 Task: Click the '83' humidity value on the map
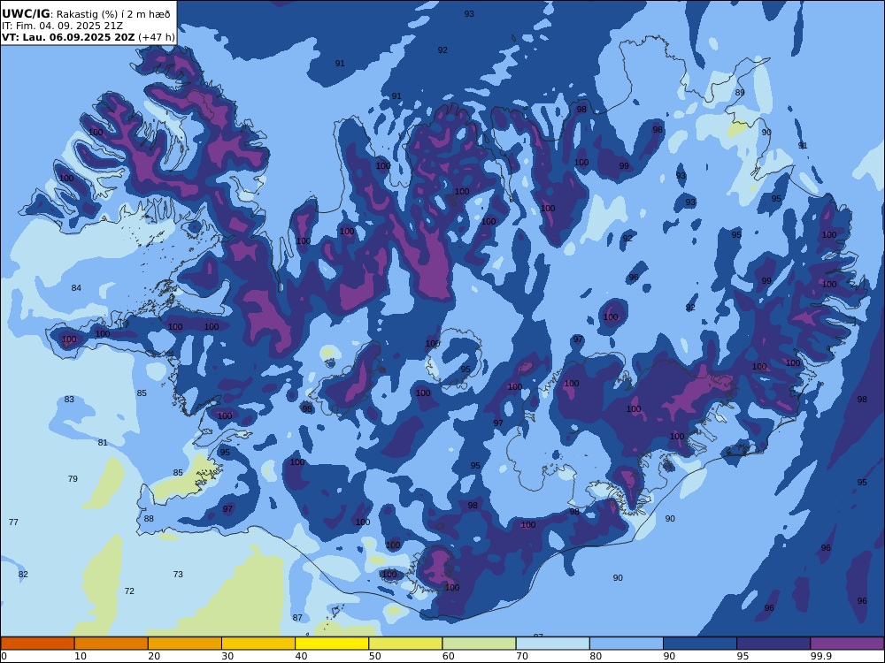(69, 400)
